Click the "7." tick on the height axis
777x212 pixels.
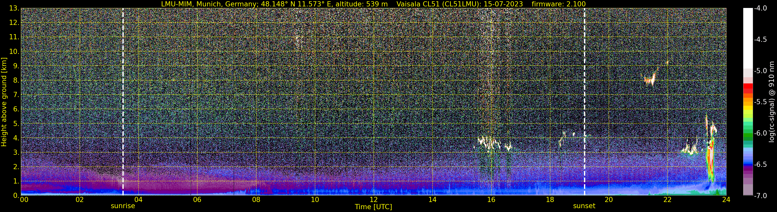pos(16,95)
